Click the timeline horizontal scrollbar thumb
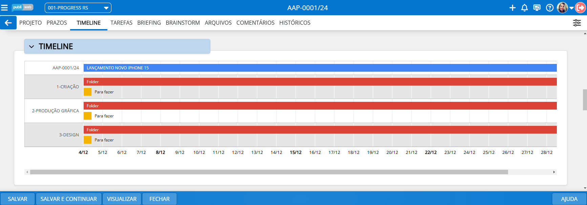 point(269,172)
